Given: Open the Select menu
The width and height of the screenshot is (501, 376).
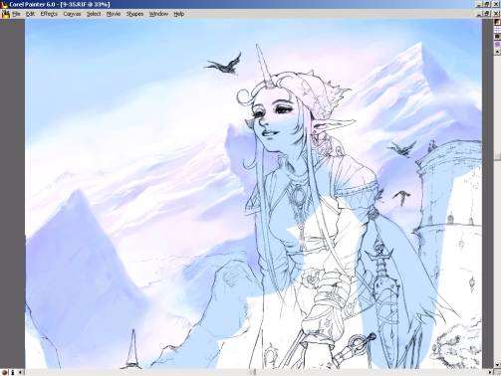Looking at the screenshot, I should pyautogui.click(x=94, y=14).
